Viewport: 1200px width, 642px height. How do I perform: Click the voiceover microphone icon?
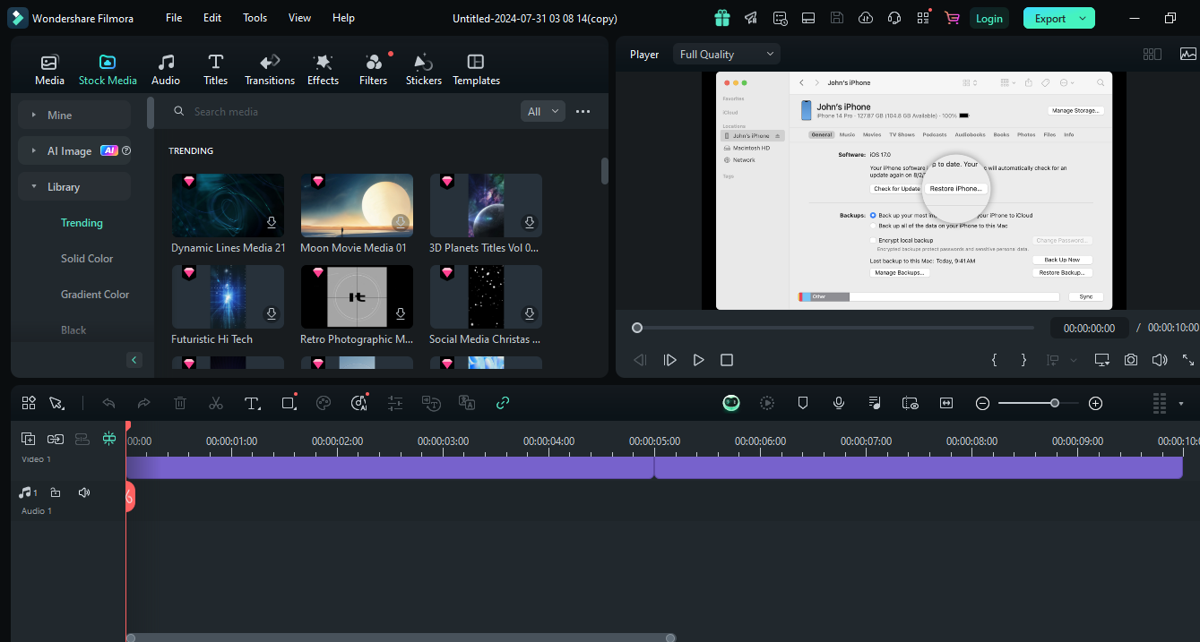click(x=838, y=403)
